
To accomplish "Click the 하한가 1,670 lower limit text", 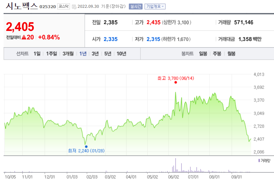I will coord(176,39).
